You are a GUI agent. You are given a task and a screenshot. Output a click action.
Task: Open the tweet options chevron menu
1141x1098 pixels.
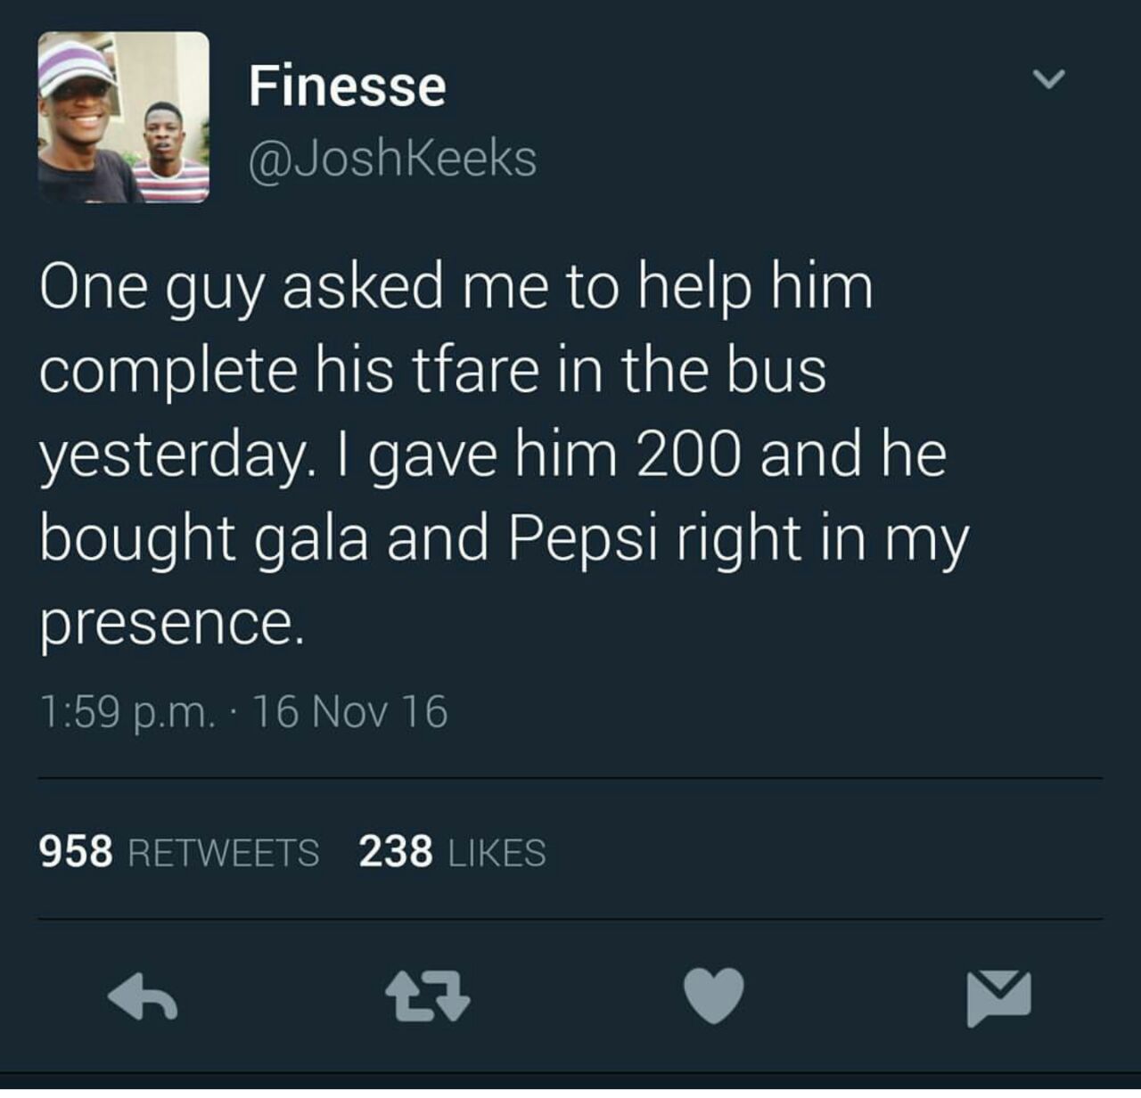[1048, 80]
